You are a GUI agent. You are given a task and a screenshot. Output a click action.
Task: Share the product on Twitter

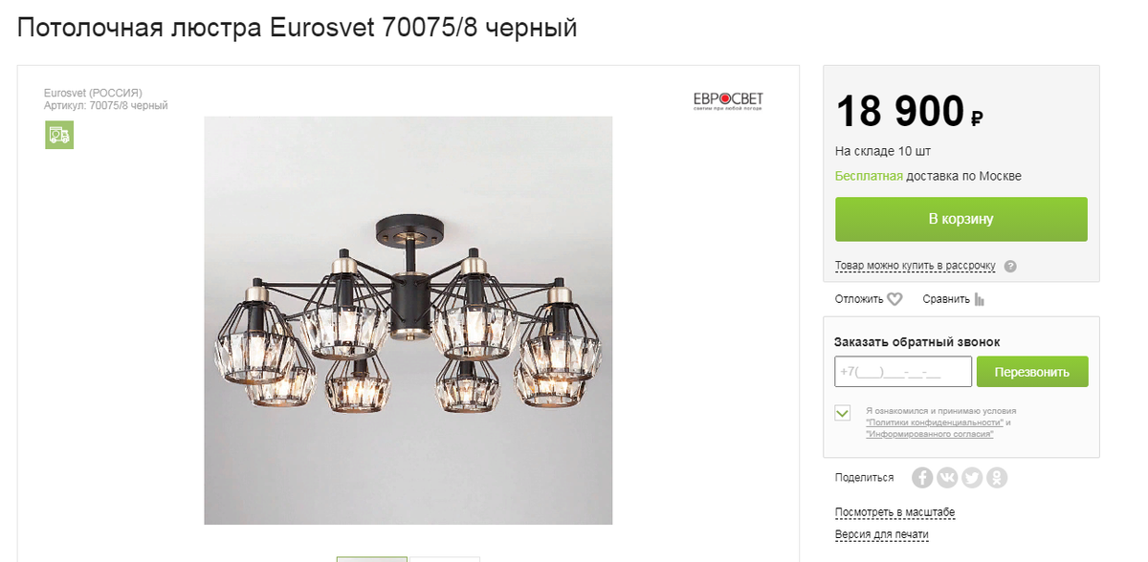point(972,478)
